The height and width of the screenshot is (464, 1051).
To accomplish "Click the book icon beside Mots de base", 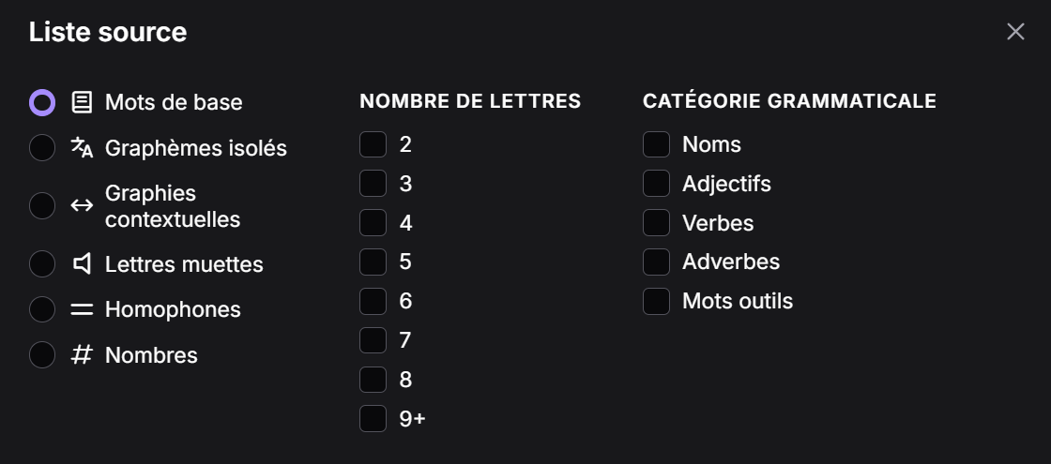I will [83, 102].
